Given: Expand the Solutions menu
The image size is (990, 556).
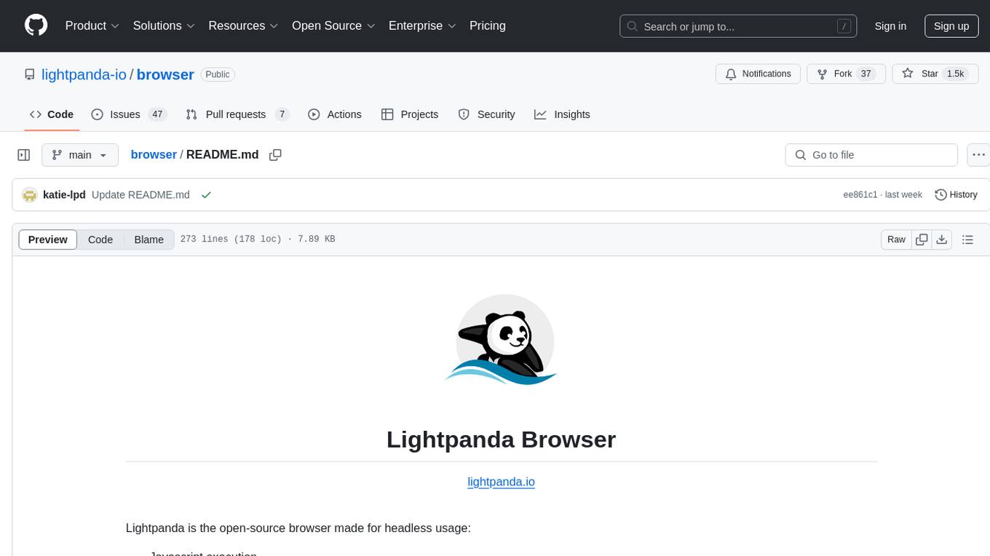Looking at the screenshot, I should [x=164, y=25].
